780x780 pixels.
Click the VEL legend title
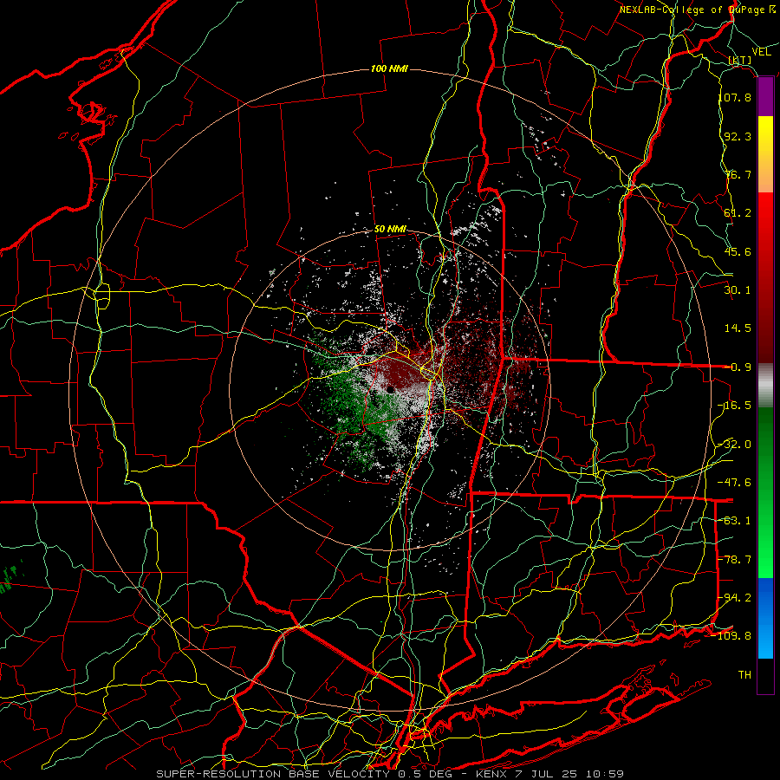pyautogui.click(x=761, y=52)
